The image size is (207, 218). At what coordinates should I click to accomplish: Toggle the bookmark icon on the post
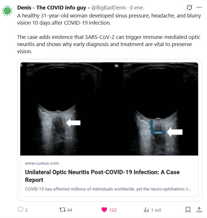pyautogui.click(x=188, y=210)
